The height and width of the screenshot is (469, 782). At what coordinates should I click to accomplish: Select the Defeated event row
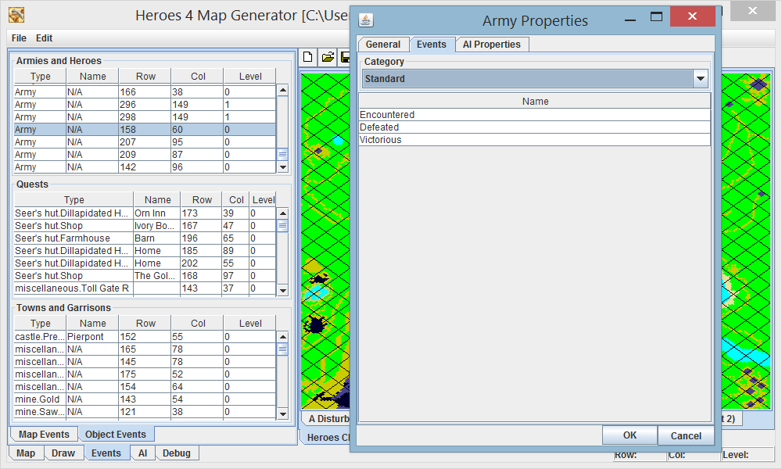pyautogui.click(x=535, y=127)
